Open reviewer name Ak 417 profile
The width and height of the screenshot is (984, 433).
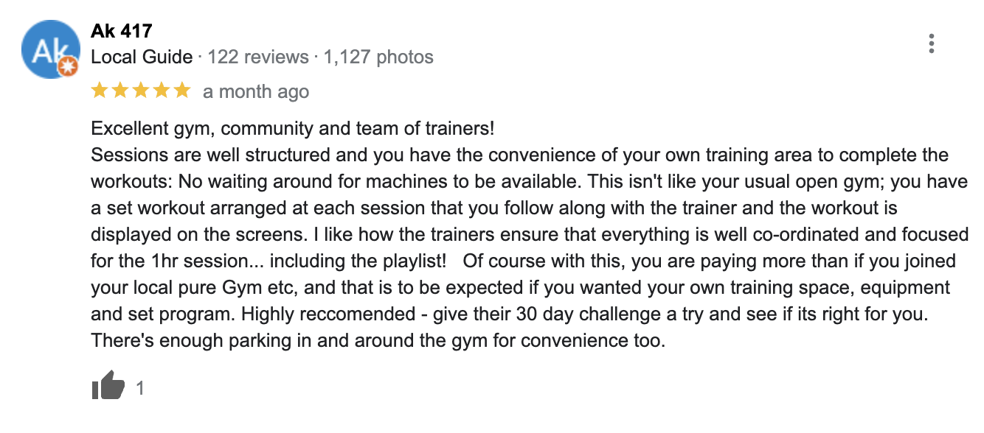121,31
